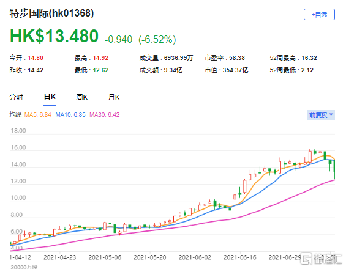Image resolution: width=346 pixels, height=269 pixels.
Task: Click the current price HK$13.480
Action: (x=54, y=36)
